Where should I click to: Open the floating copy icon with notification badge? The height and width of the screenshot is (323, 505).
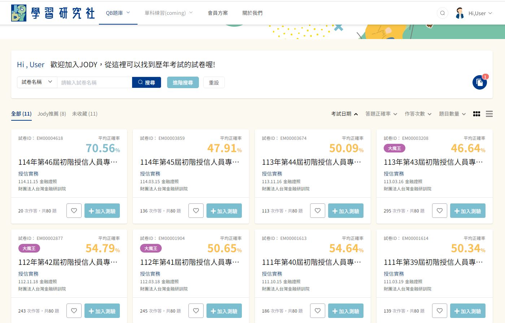(479, 82)
